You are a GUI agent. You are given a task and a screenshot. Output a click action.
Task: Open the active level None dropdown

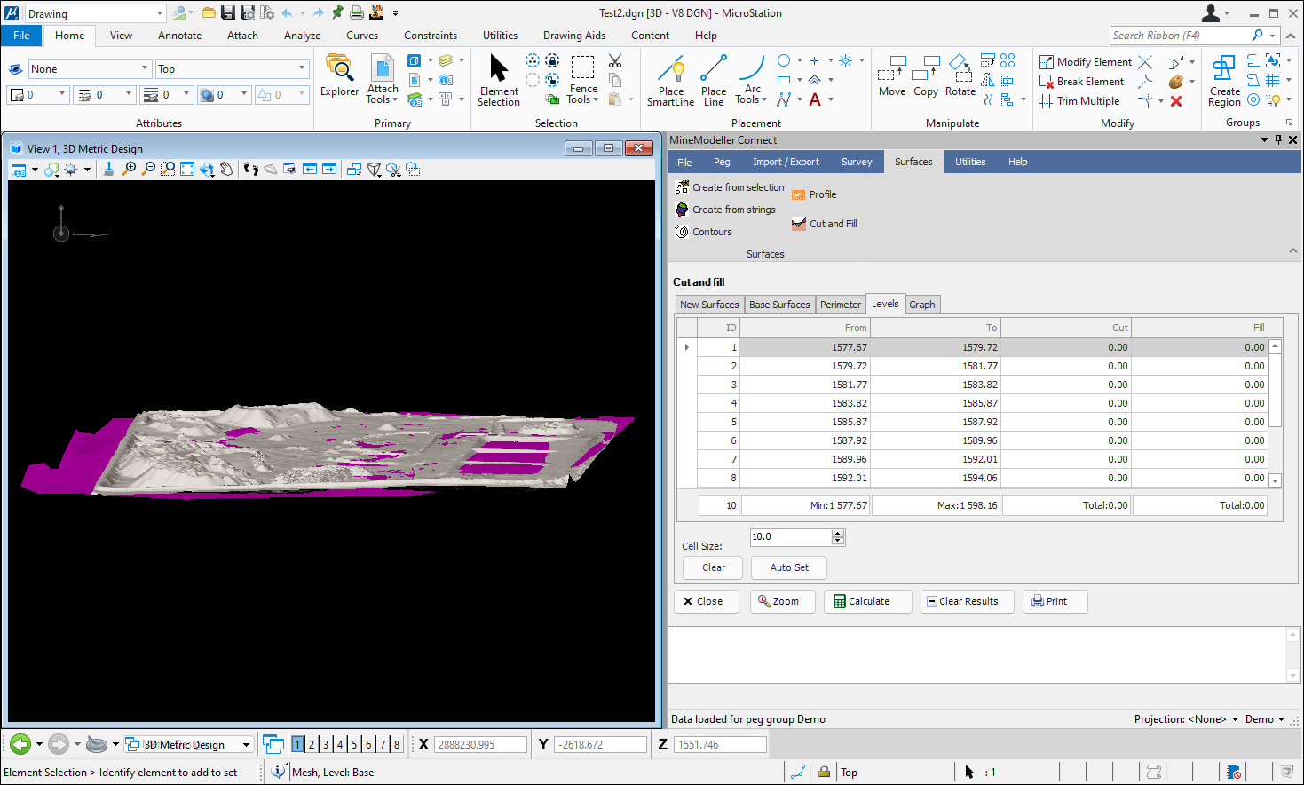(90, 68)
